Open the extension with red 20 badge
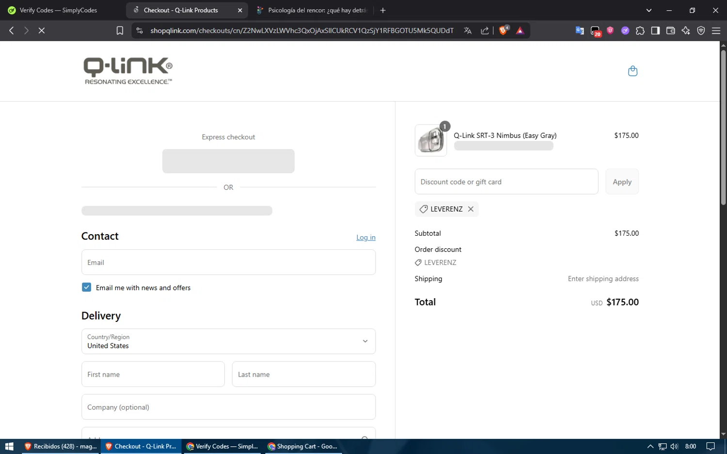Image resolution: width=727 pixels, height=454 pixels. tap(596, 31)
